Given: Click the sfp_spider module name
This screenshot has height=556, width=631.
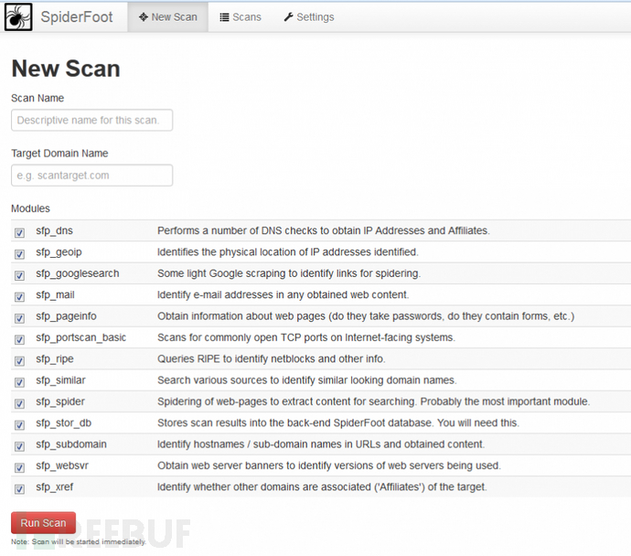Looking at the screenshot, I should [x=60, y=401].
